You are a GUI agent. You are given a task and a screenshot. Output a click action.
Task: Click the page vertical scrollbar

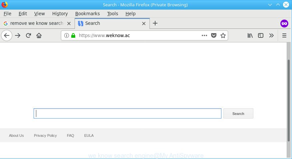pyautogui.click(x=289, y=100)
